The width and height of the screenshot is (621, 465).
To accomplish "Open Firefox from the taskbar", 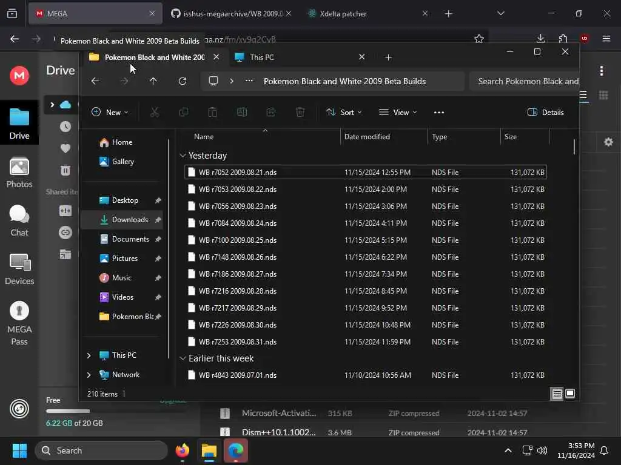I will pos(182,450).
